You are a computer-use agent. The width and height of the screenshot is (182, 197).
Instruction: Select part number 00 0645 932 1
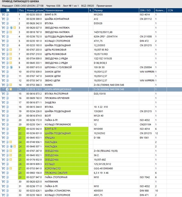coord(34,155)
